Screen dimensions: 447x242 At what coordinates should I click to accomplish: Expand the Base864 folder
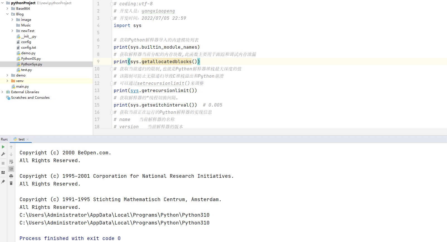pos(7,9)
